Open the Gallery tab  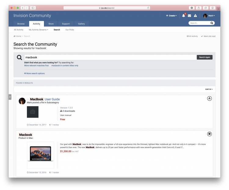[81, 24]
